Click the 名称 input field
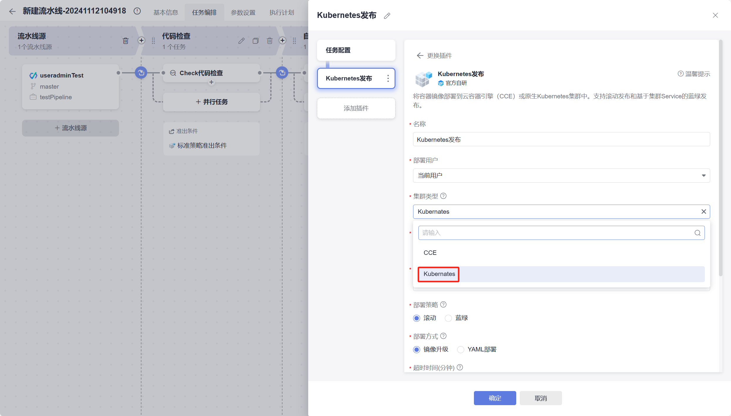Screen dimensions: 731x416 [561, 139]
